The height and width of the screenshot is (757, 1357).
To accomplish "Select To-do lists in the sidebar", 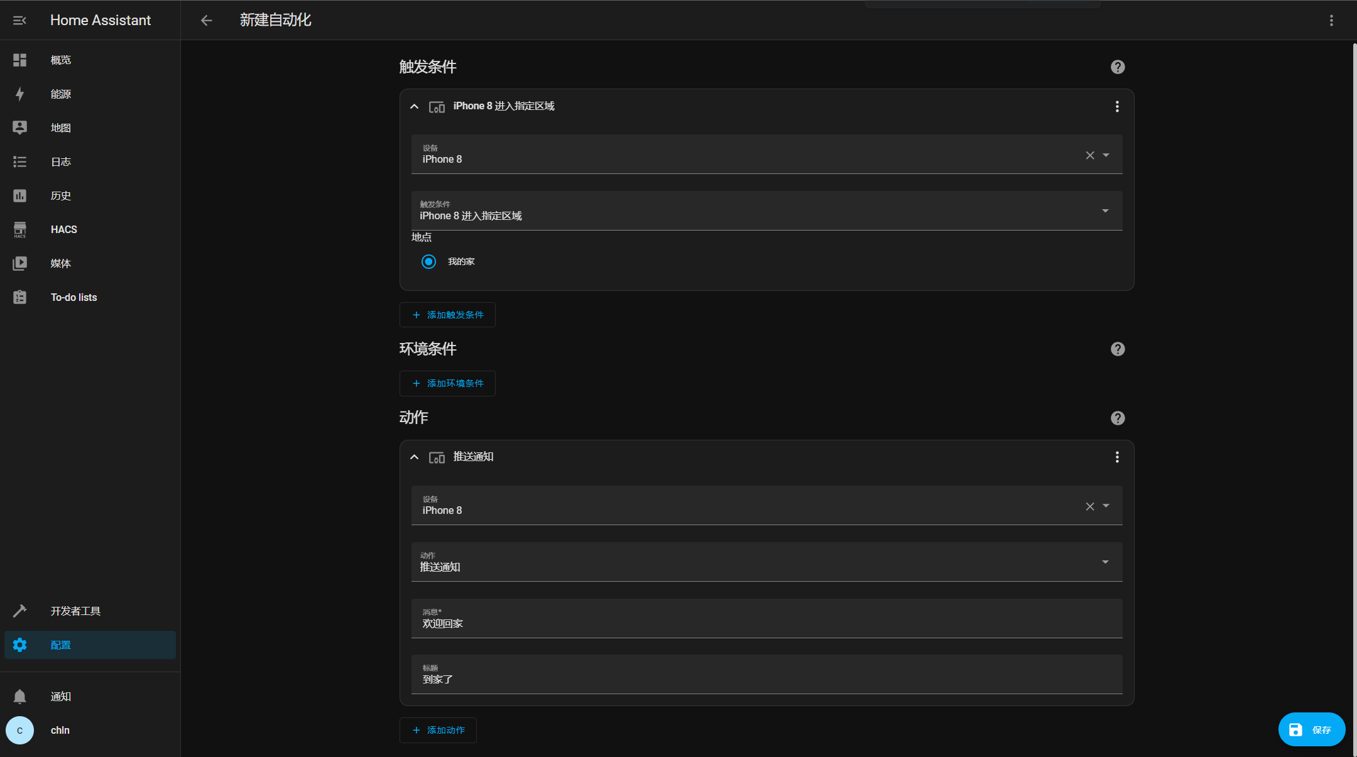I will pos(90,297).
